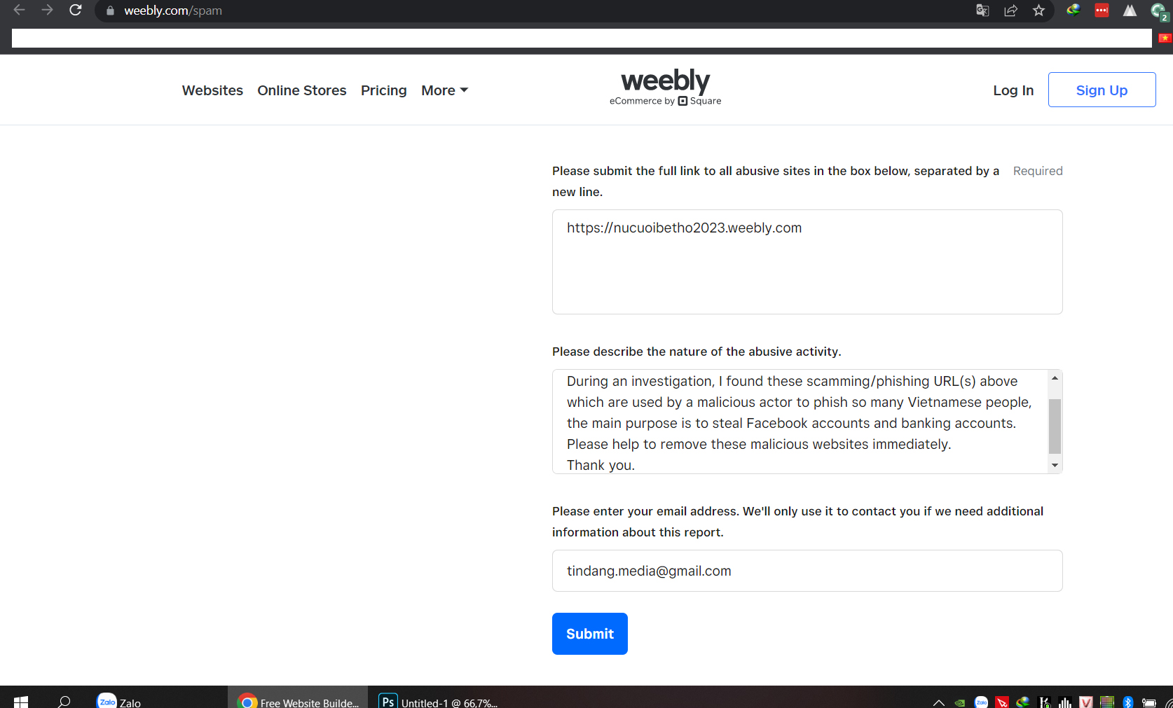Click the Sign Up button
This screenshot has width=1173, height=708.
point(1102,90)
